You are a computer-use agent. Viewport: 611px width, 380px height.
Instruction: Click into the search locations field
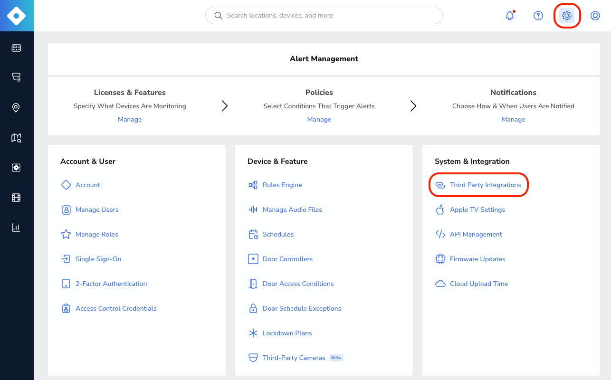(x=324, y=16)
